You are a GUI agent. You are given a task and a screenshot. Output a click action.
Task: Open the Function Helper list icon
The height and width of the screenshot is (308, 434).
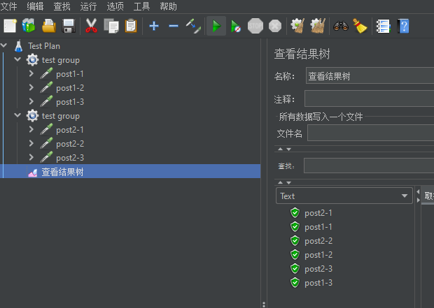[x=384, y=27]
